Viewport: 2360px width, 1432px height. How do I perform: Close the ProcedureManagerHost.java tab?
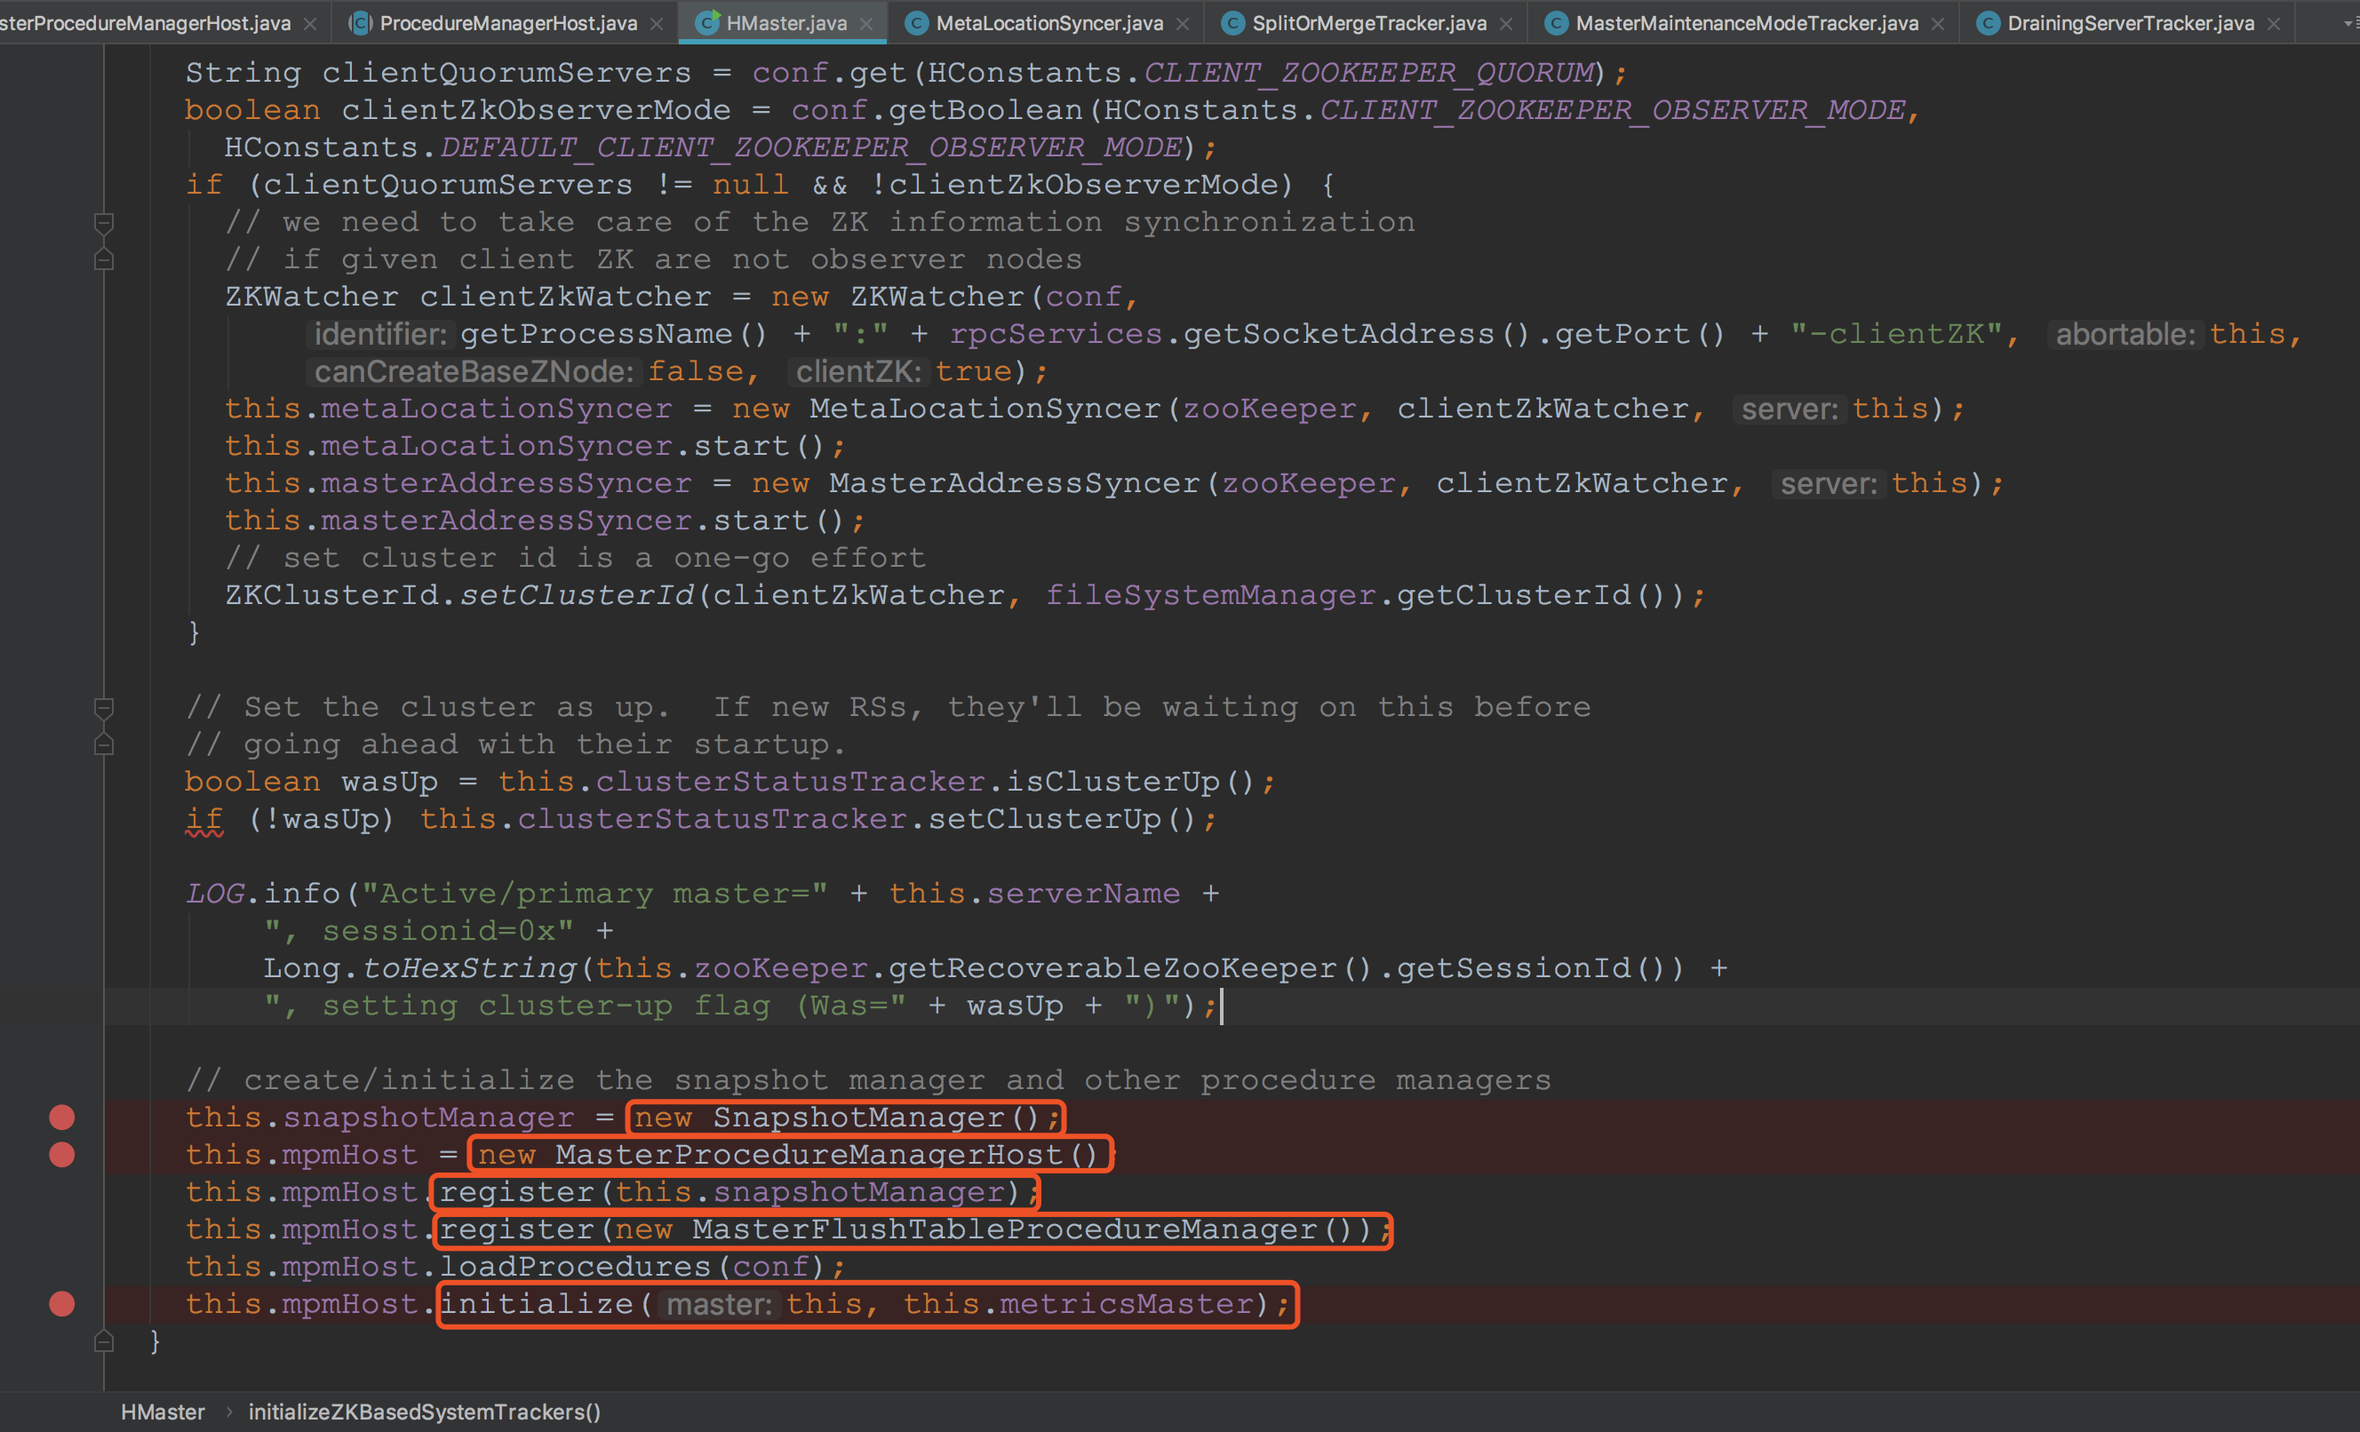pyautogui.click(x=656, y=24)
